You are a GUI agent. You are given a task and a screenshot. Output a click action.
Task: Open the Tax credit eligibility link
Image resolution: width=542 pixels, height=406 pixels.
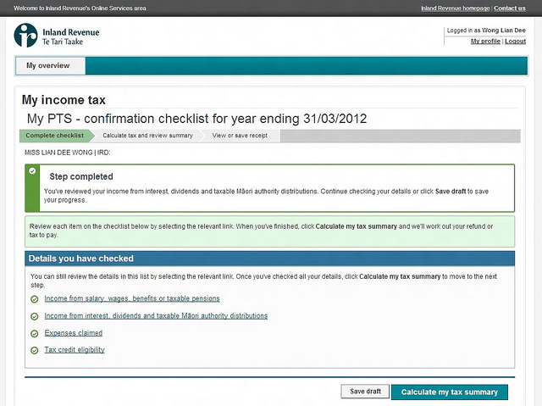pyautogui.click(x=75, y=350)
